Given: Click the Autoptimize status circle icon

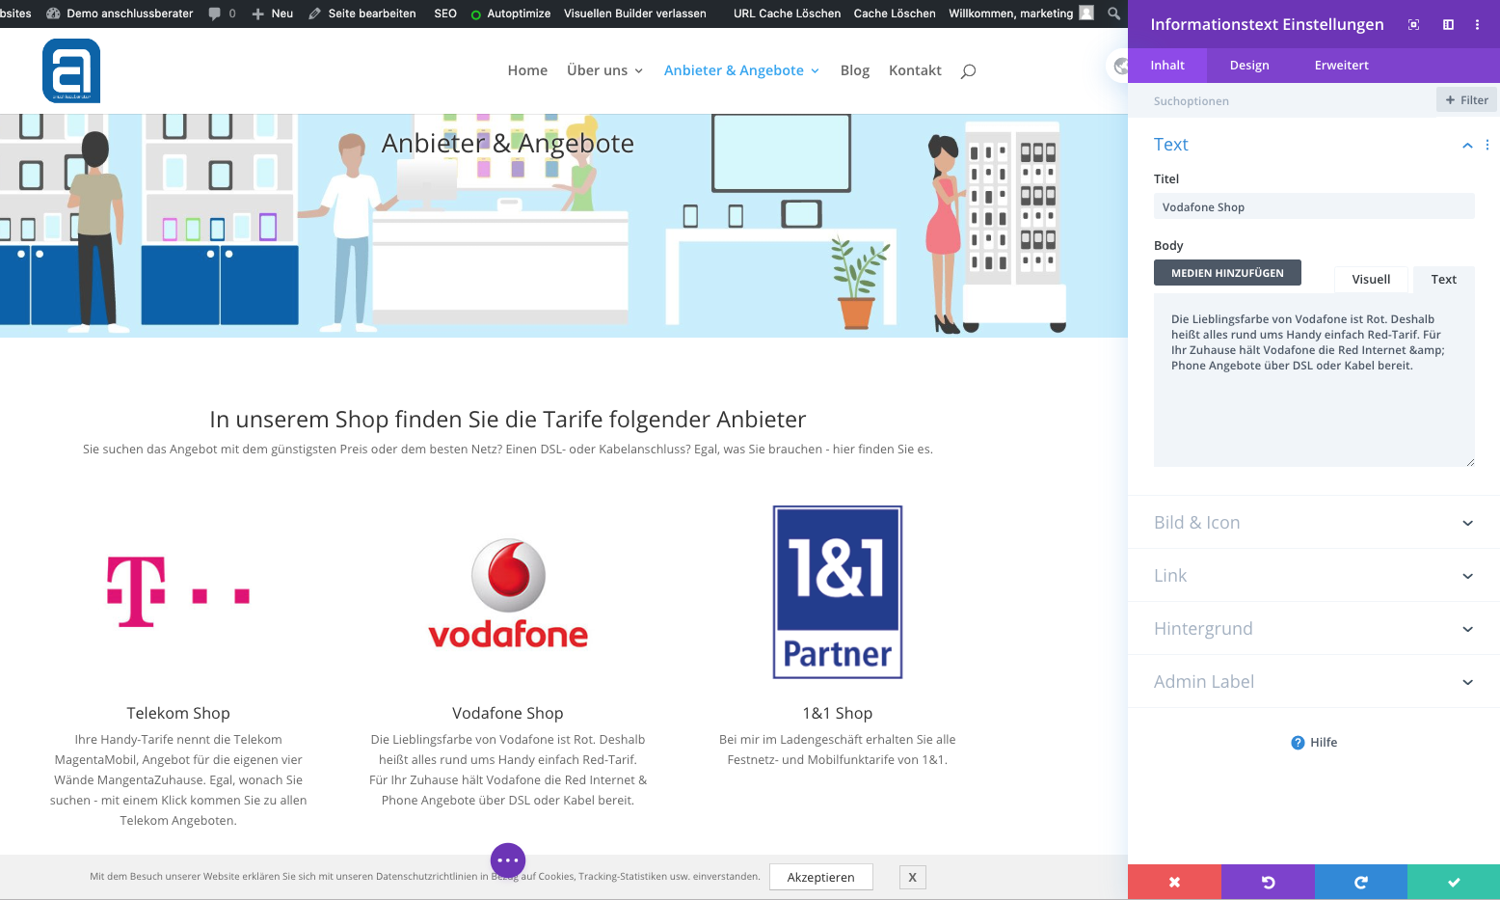Looking at the screenshot, I should (476, 14).
